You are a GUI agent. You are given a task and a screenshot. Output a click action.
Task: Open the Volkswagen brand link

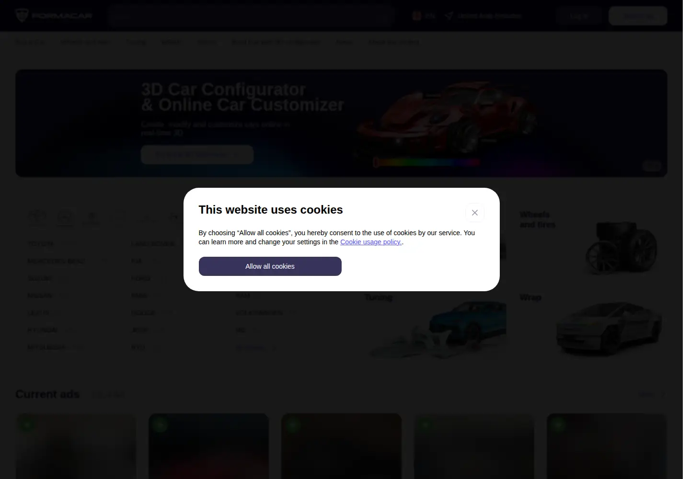pyautogui.click(x=259, y=313)
